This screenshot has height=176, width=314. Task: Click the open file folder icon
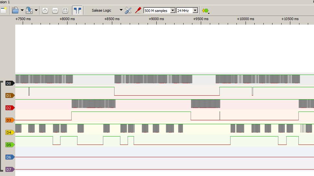click(15, 10)
